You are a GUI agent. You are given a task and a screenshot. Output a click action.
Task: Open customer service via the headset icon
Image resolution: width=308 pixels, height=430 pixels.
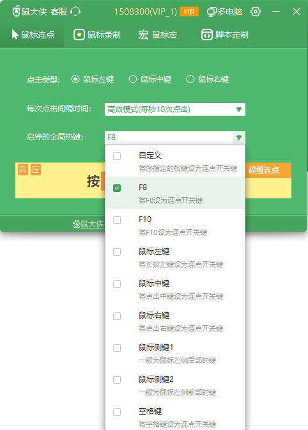click(75, 12)
